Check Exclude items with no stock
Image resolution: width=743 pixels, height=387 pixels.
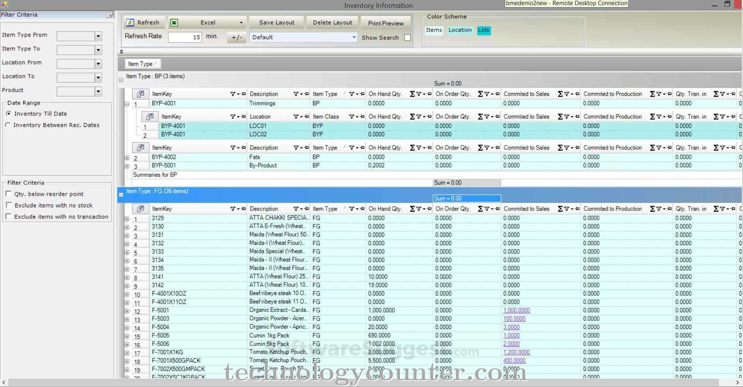click(x=8, y=205)
